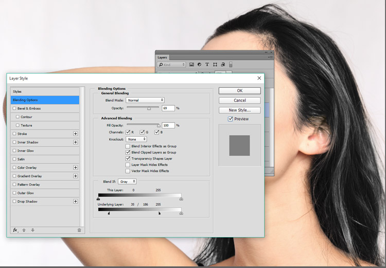
Task: Select Blending Options in styles list
Action: pyautogui.click(x=45, y=100)
